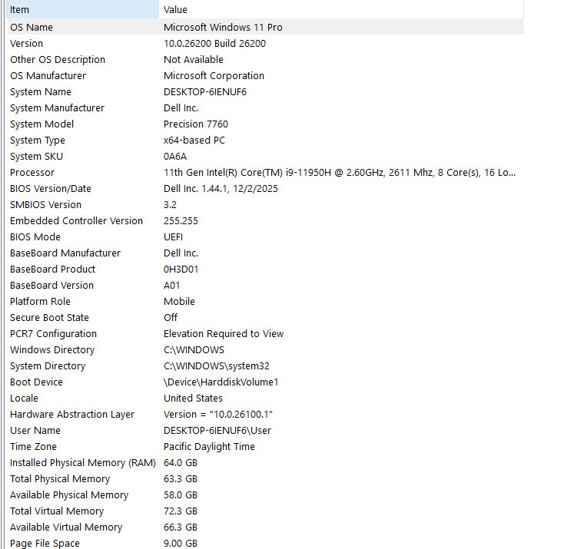577x549 pixels.
Task: Click the A01 value
Action: pos(172,286)
